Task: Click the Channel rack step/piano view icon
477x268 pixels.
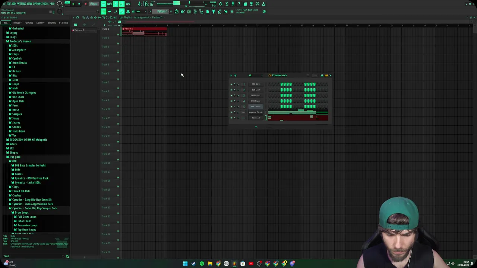Action: click(326, 75)
